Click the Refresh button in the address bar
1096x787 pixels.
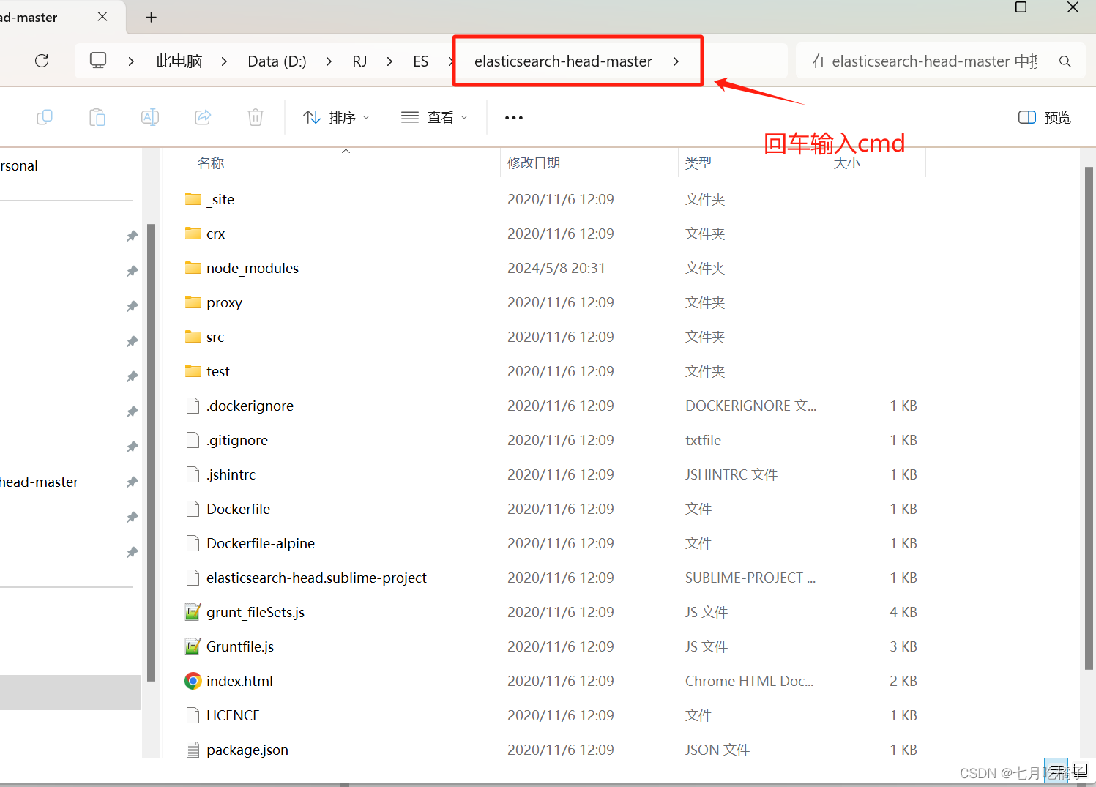click(42, 61)
